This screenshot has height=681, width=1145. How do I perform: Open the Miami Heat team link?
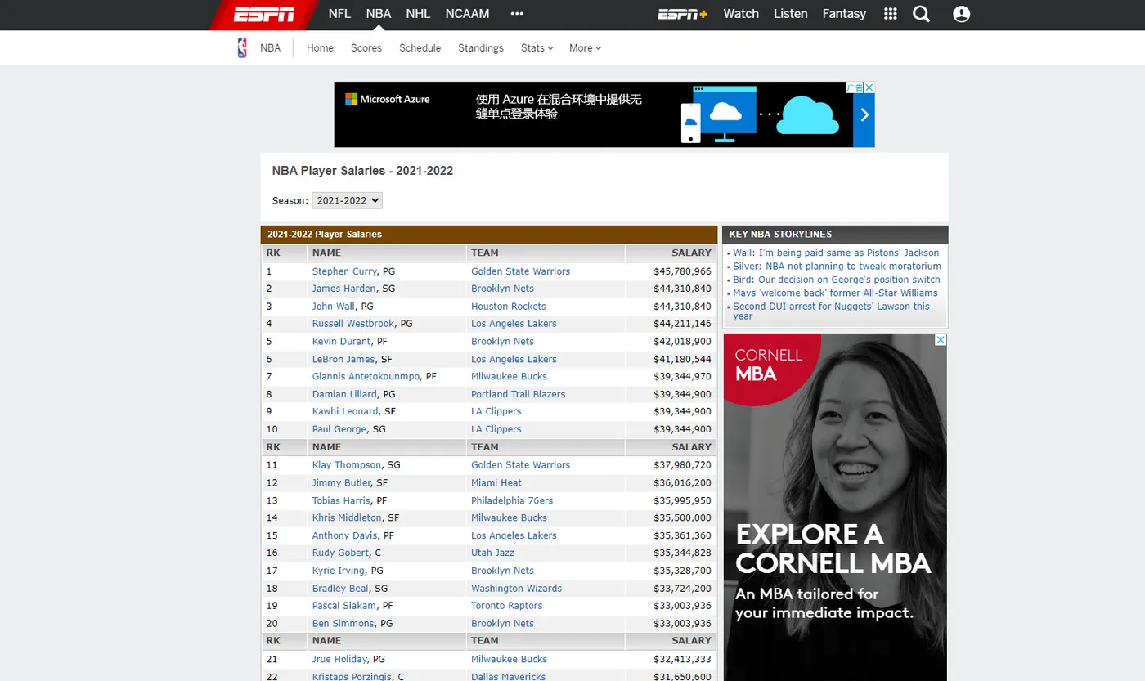coord(496,483)
